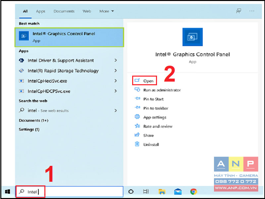Click the magnifier icon beside intel web results
The width and height of the screenshot is (265, 199).
point(22,110)
